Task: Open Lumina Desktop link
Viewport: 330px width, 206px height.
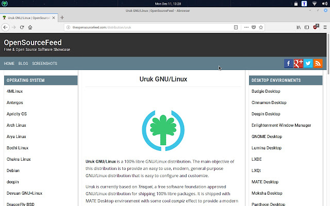Action: (x=267, y=148)
